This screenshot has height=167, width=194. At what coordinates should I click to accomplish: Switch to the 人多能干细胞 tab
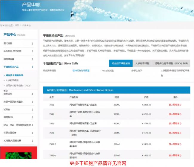pos(142,63)
